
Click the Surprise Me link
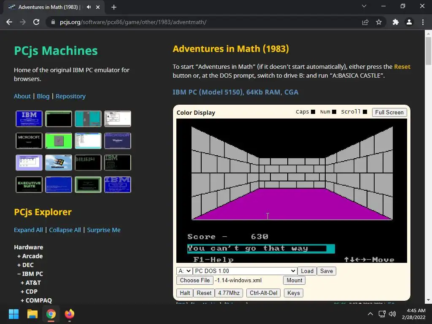point(104,230)
